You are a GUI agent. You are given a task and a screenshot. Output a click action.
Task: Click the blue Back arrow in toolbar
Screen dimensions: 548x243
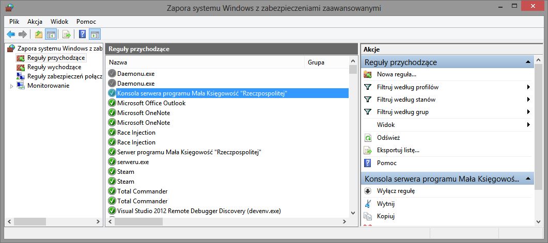point(10,35)
